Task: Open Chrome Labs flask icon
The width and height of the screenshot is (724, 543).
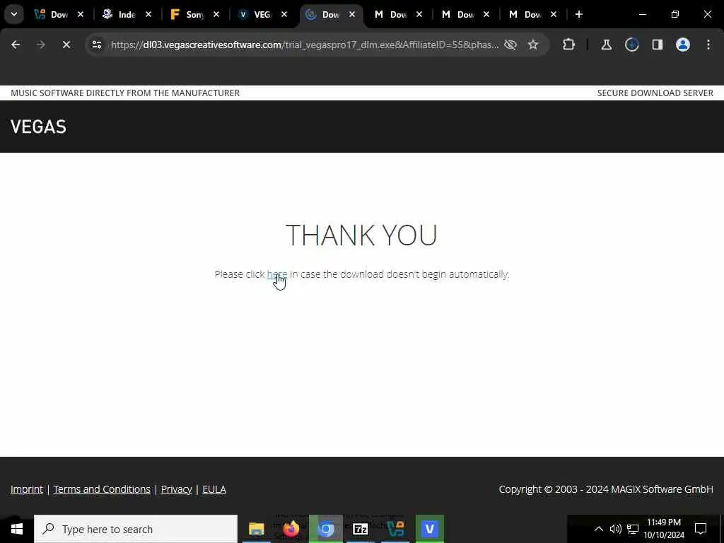Action: tap(606, 45)
